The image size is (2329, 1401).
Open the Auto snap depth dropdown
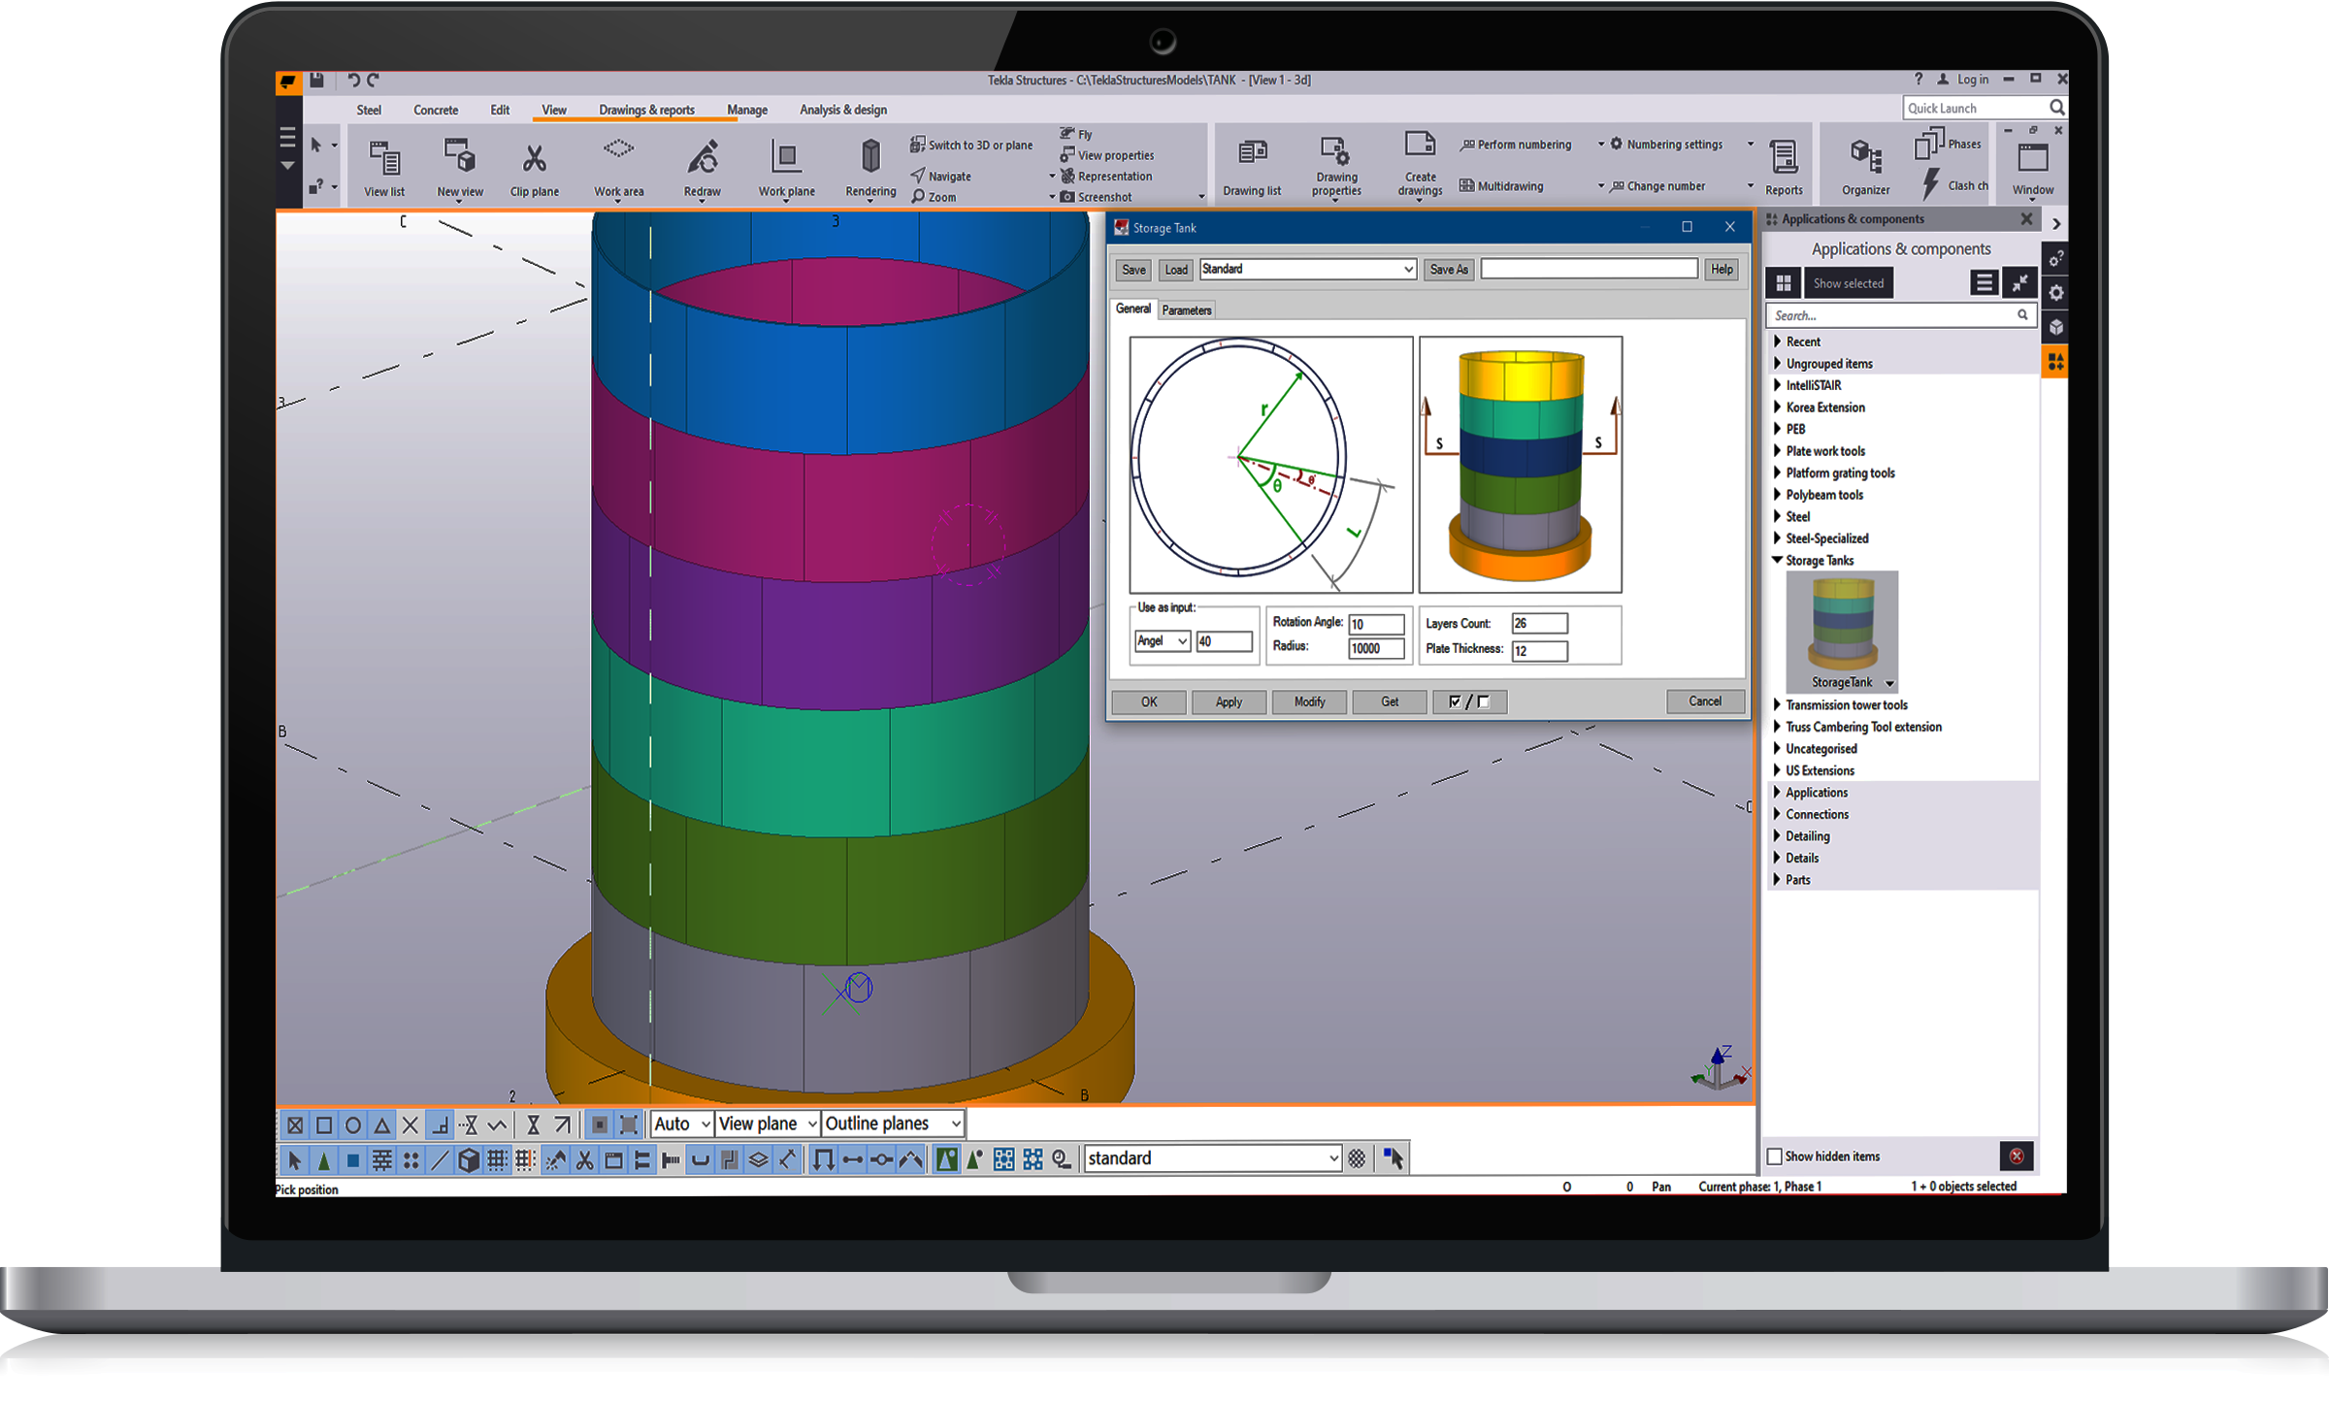[x=682, y=1124]
